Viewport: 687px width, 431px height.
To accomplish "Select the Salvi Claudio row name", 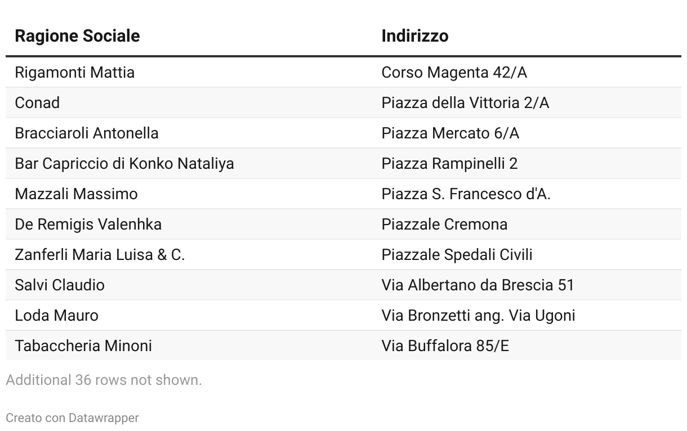I will (x=60, y=285).
